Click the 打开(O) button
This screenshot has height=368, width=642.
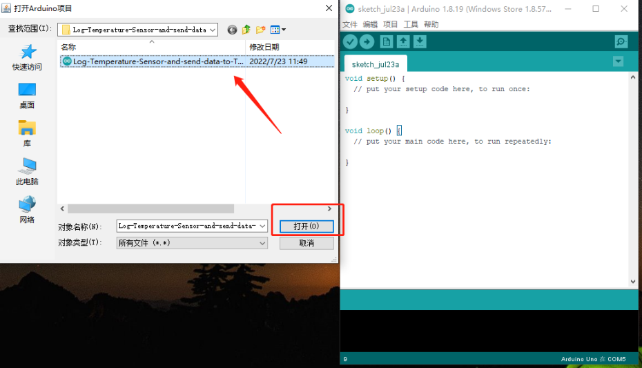307,226
